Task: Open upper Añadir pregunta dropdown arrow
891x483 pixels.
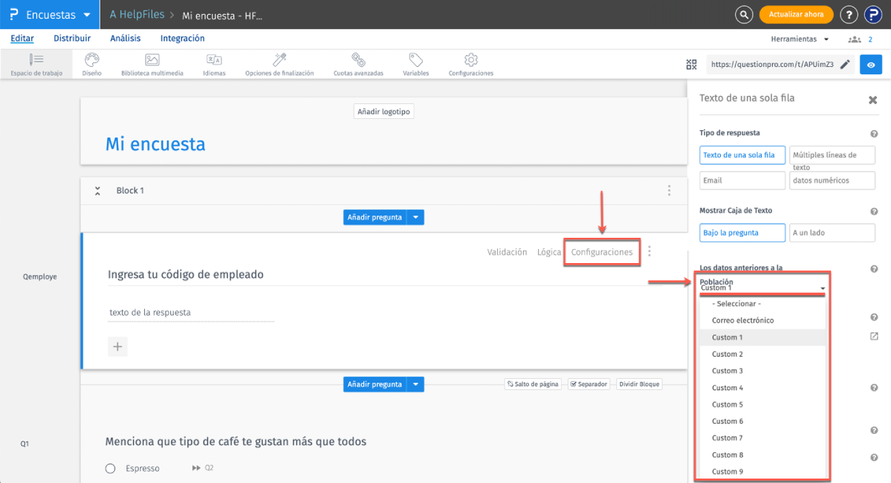Action: pyautogui.click(x=416, y=217)
